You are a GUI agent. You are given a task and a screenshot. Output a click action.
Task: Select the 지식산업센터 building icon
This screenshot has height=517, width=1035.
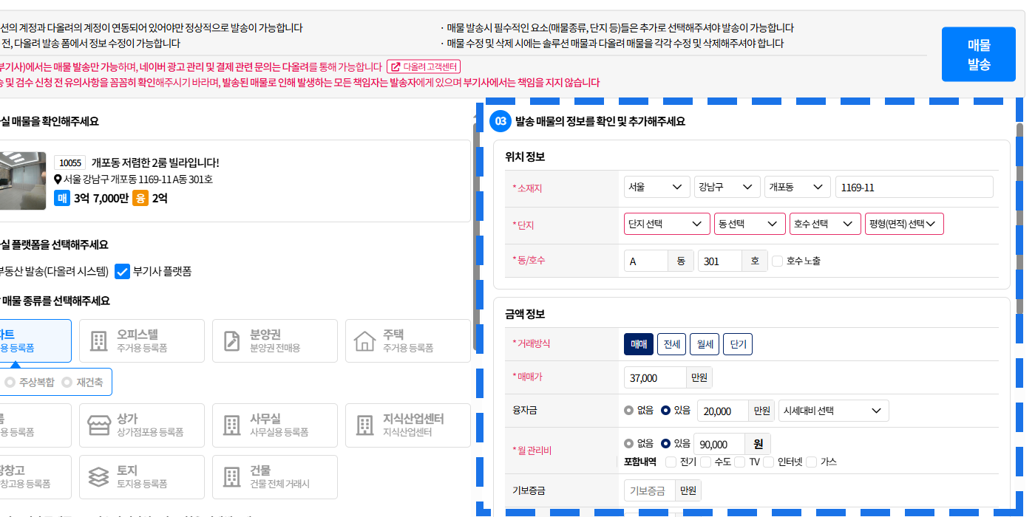(364, 425)
